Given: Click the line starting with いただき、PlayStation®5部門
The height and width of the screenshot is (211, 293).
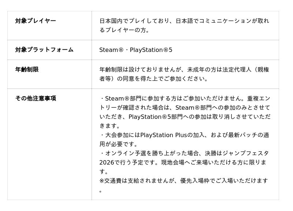Looking at the screenshot, I should (x=185, y=117).
